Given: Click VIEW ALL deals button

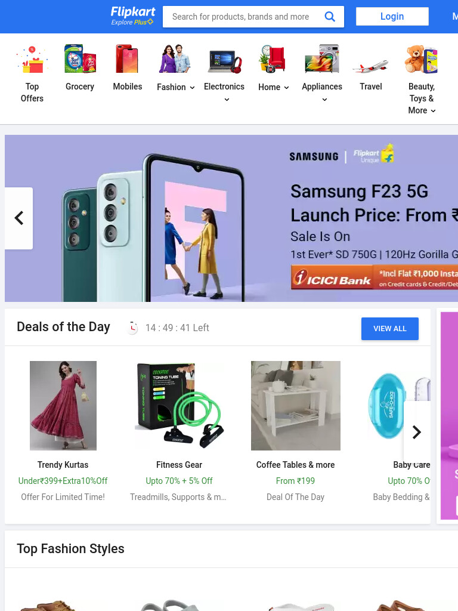Looking at the screenshot, I should point(390,329).
